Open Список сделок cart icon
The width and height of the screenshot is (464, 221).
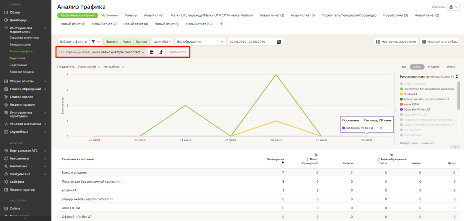(x=6, y=97)
